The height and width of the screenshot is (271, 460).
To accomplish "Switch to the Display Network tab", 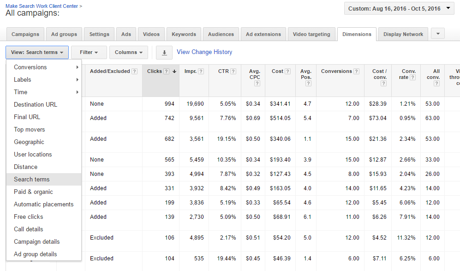I will (403, 34).
